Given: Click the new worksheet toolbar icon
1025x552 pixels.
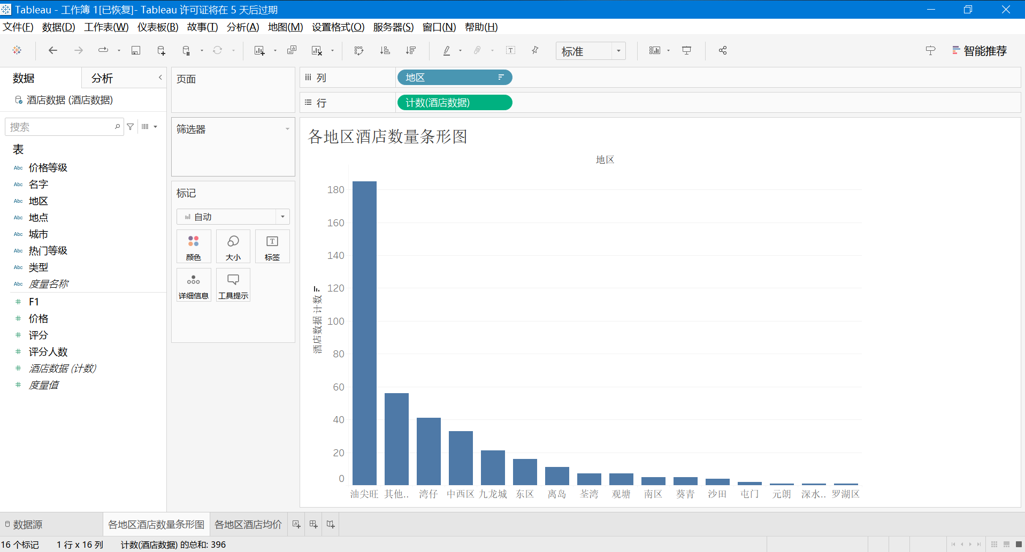Looking at the screenshot, I should point(259,50).
